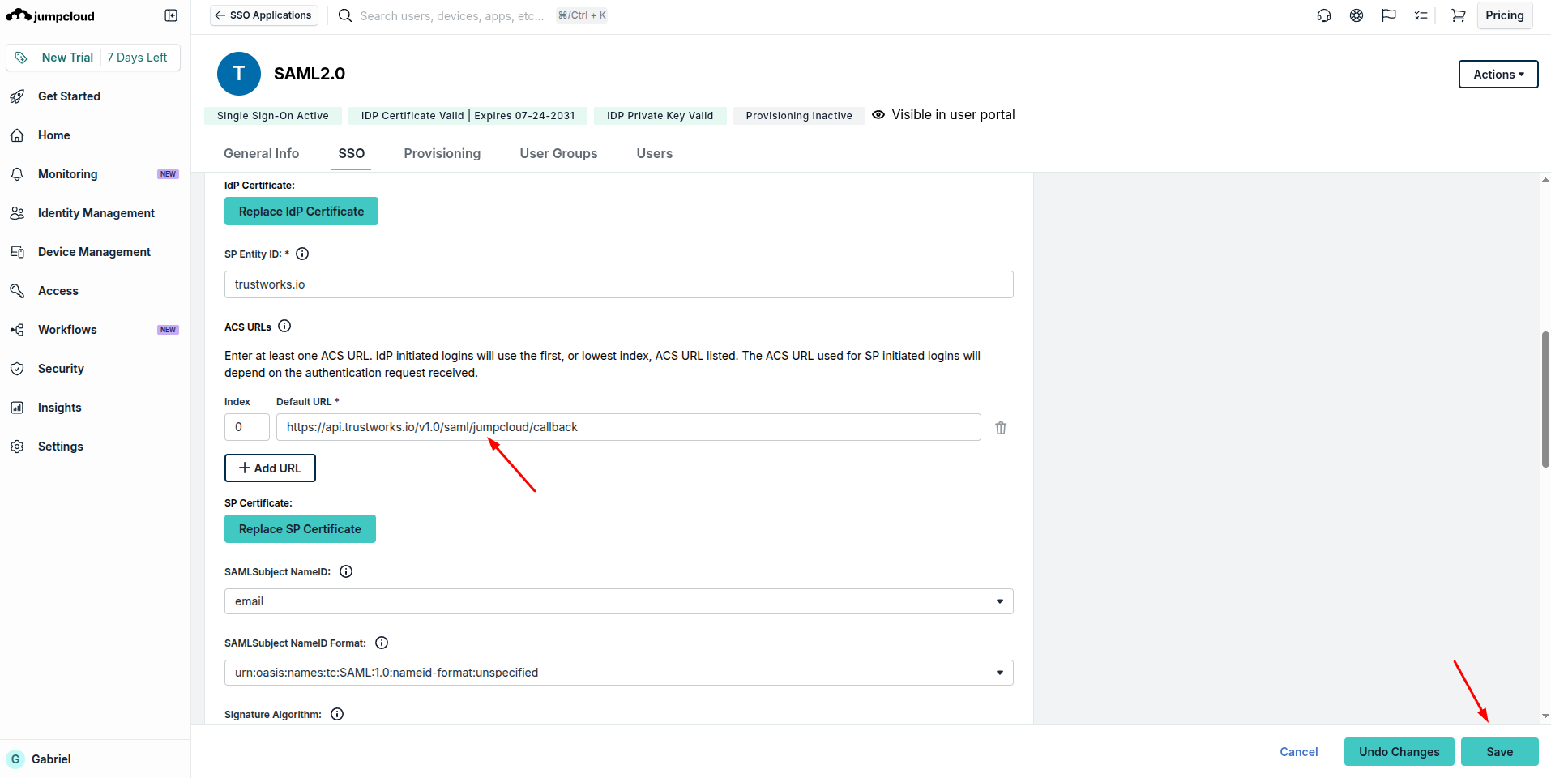Save the SSO configuration
This screenshot has height=778, width=1551.
click(1499, 752)
